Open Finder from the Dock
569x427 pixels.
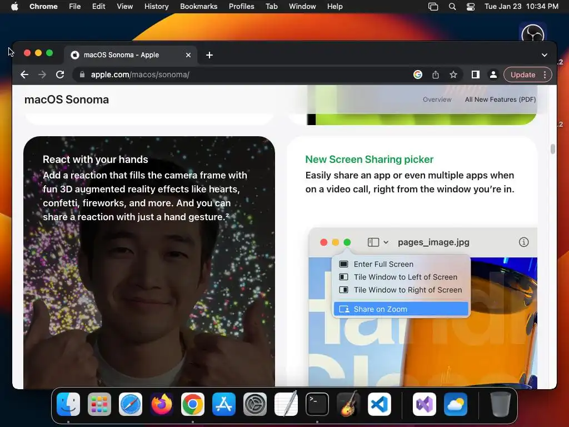(68, 404)
